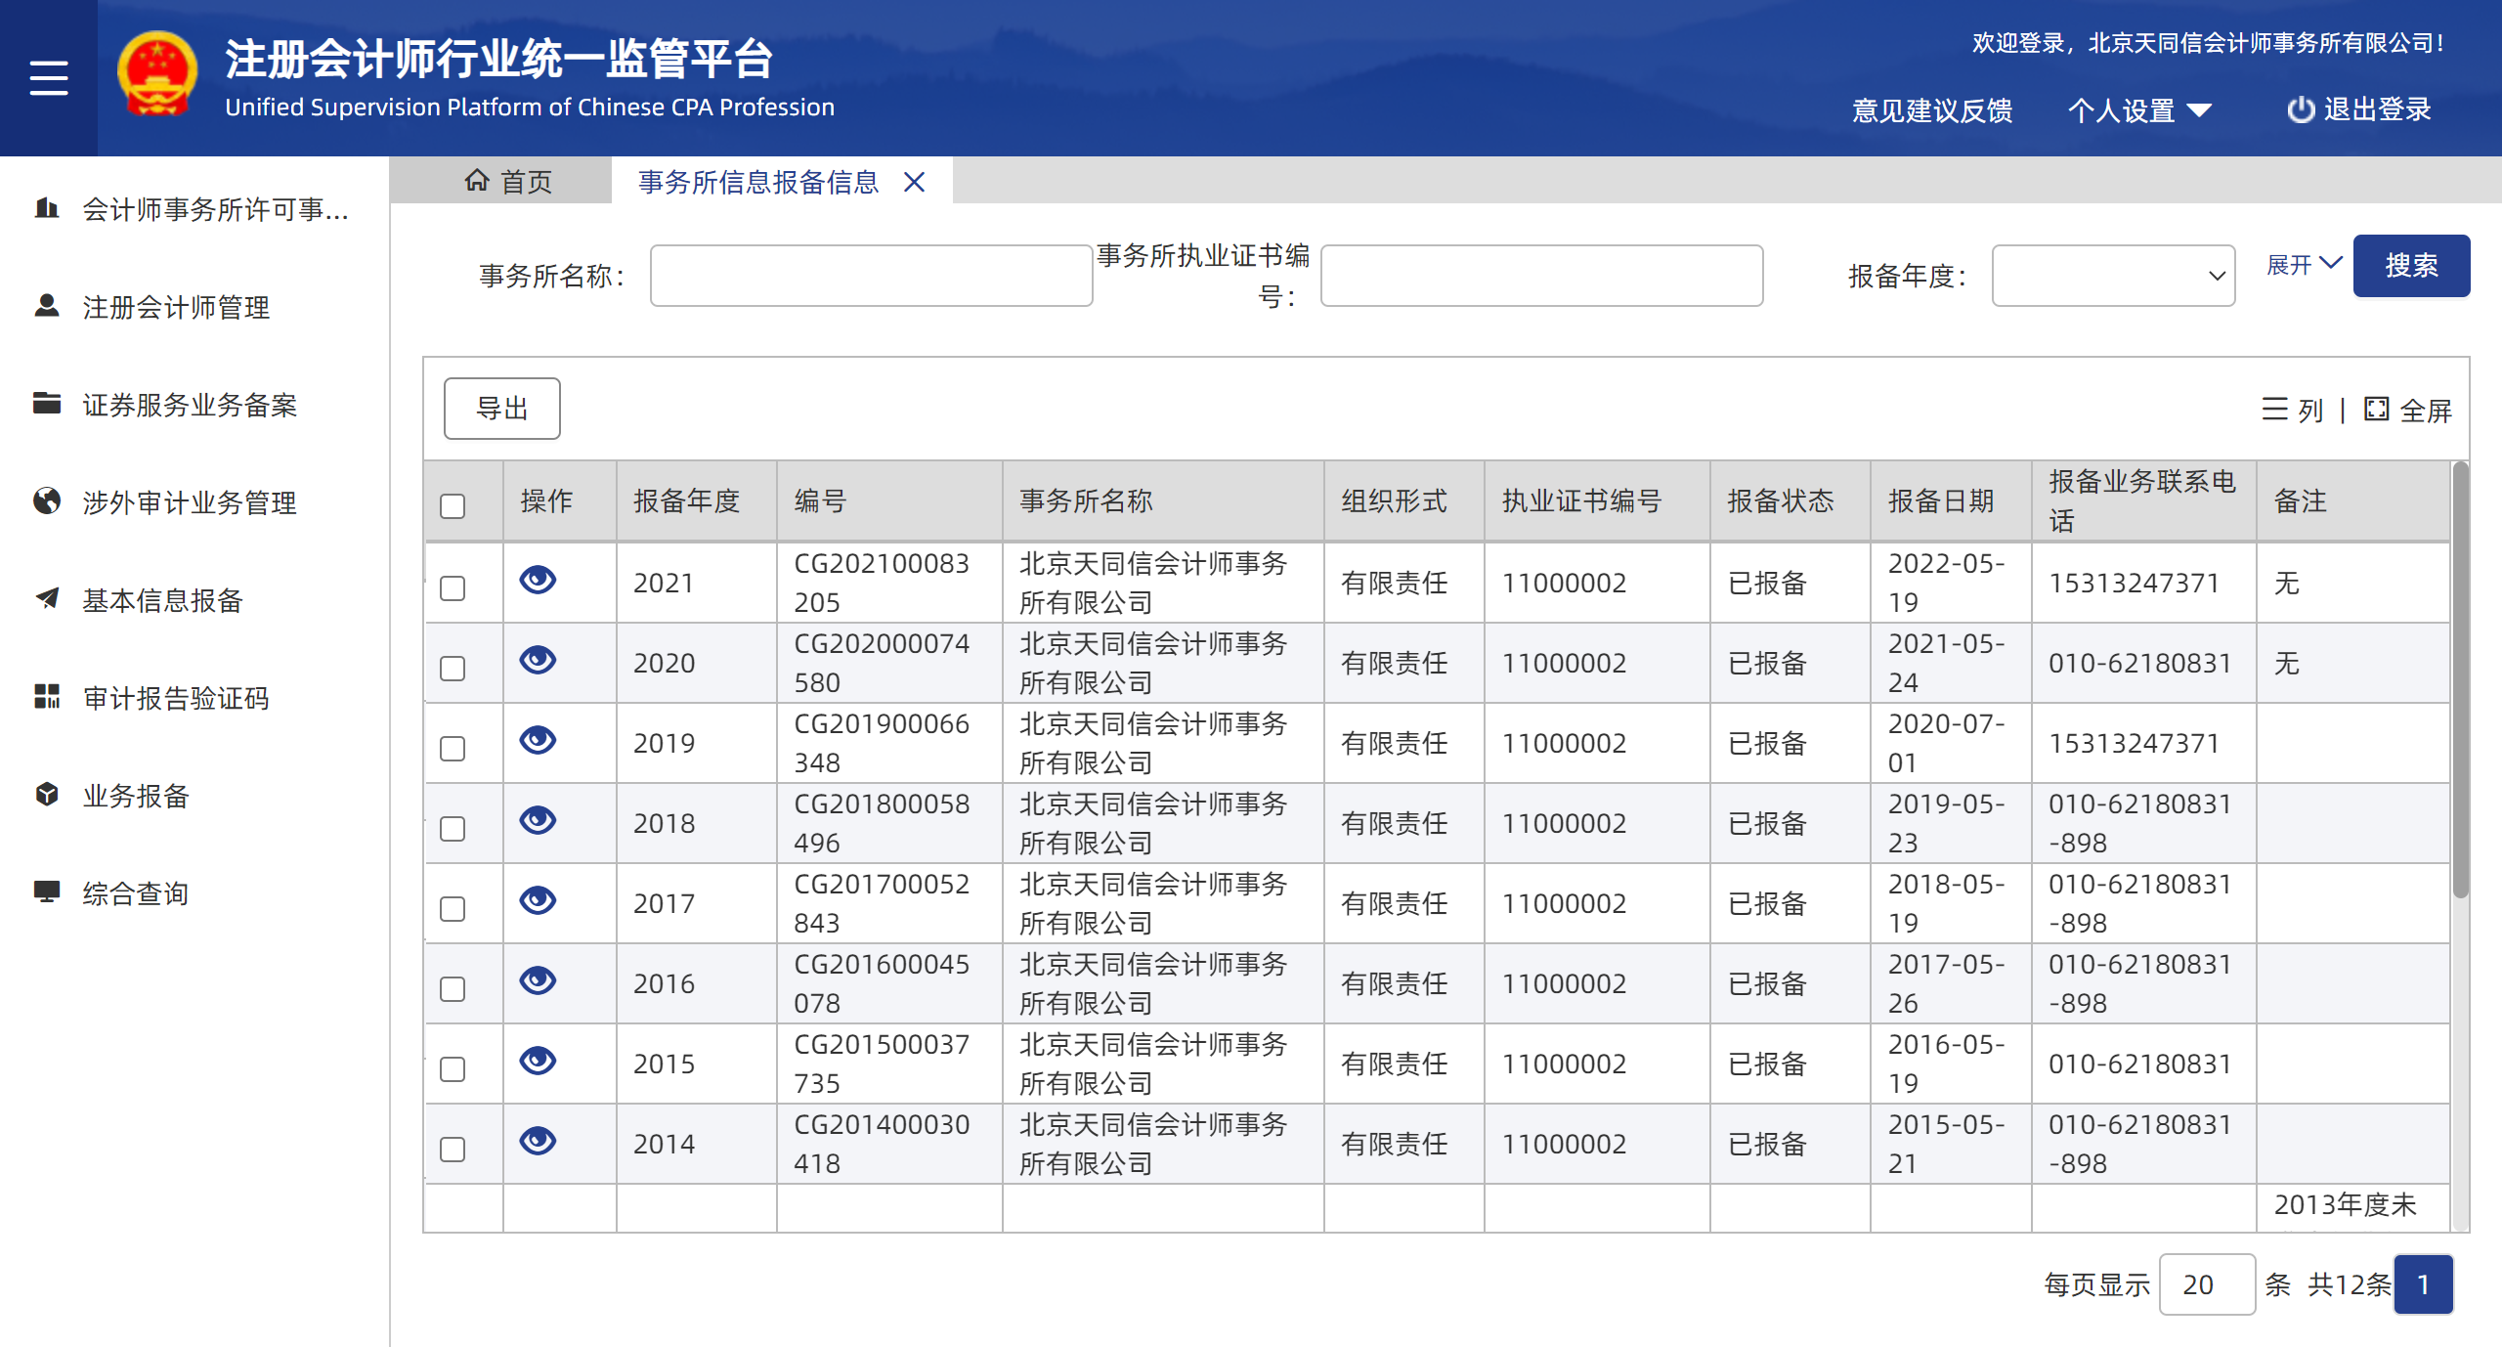This screenshot has height=1347, width=2502.
Task: Click the hamburger menu icon
Action: [49, 78]
